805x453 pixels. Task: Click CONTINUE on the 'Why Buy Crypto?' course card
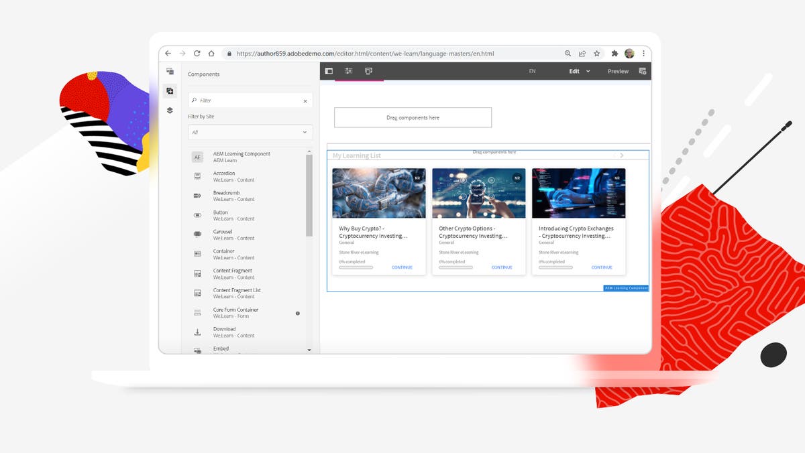pyautogui.click(x=401, y=267)
